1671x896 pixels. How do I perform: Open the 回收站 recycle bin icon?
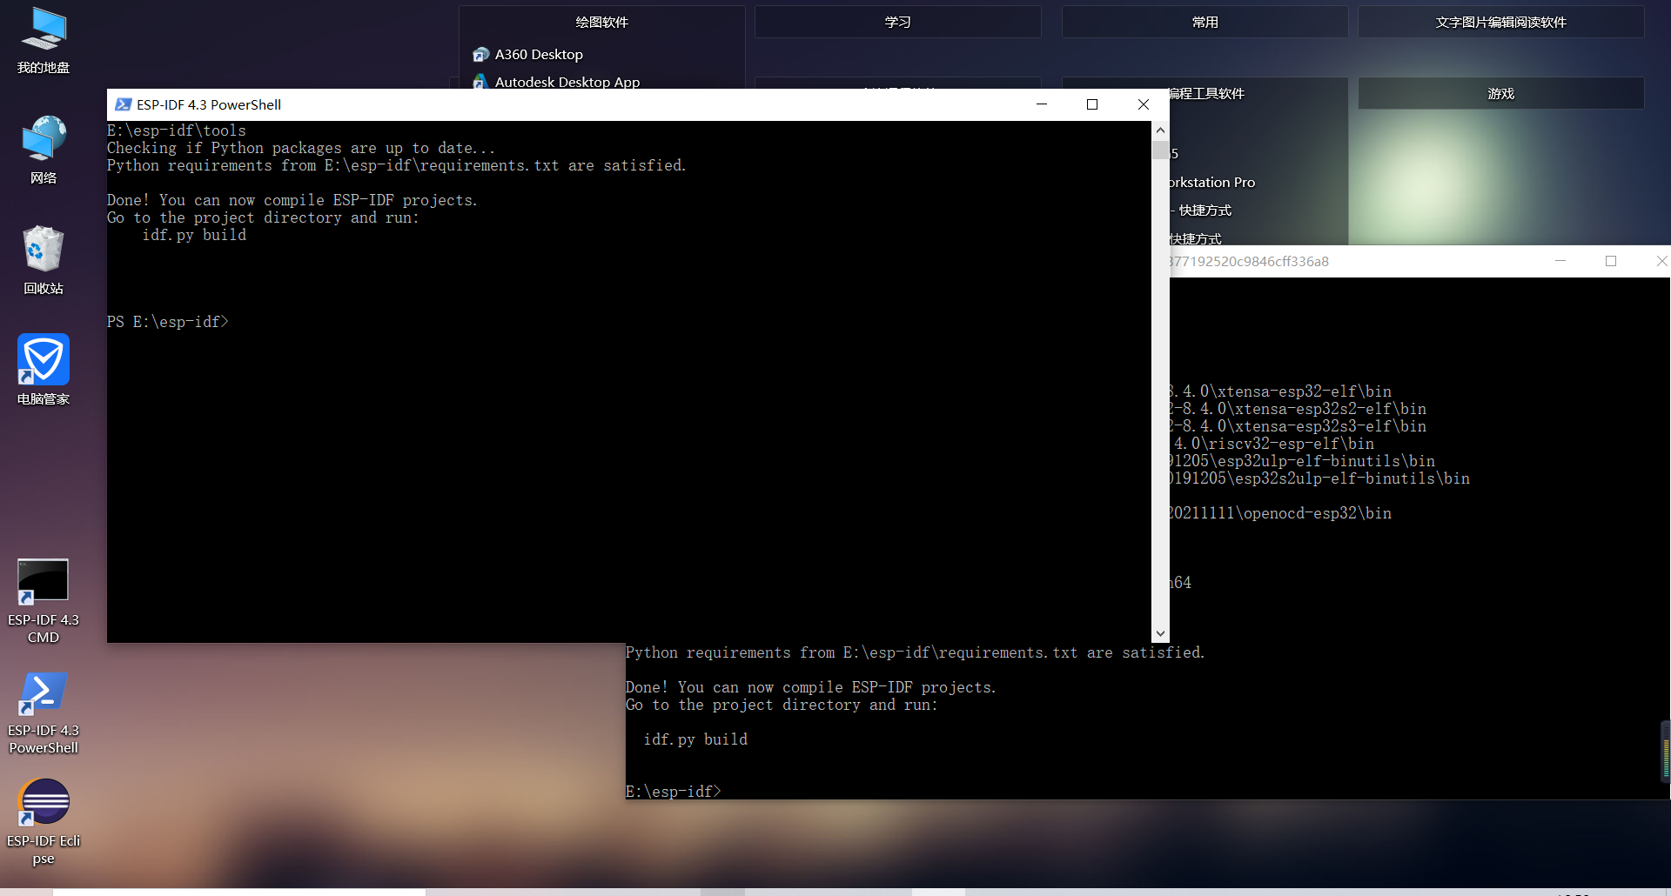tap(44, 260)
